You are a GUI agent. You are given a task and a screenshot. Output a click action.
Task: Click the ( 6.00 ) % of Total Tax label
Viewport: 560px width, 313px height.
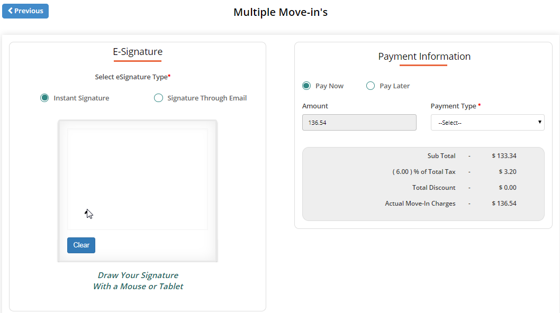click(x=424, y=172)
